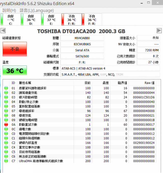
Task: Click the SATA/600 transfer mode field
Action: coord(82,56)
